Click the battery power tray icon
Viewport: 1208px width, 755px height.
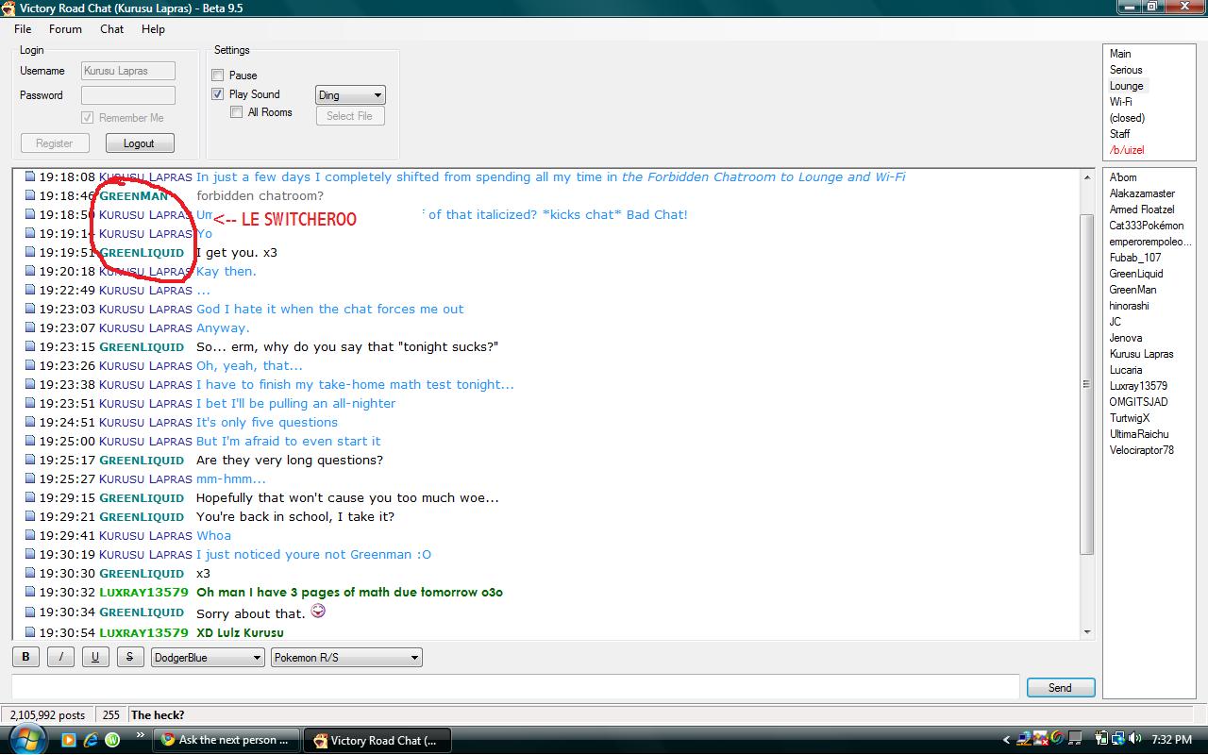tap(1101, 740)
